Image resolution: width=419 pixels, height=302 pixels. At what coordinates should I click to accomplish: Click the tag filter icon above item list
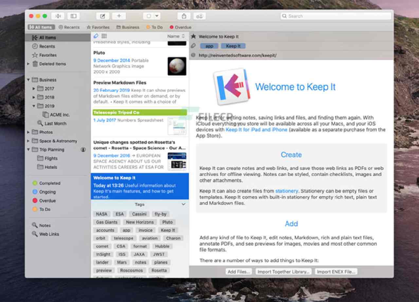tap(96, 36)
